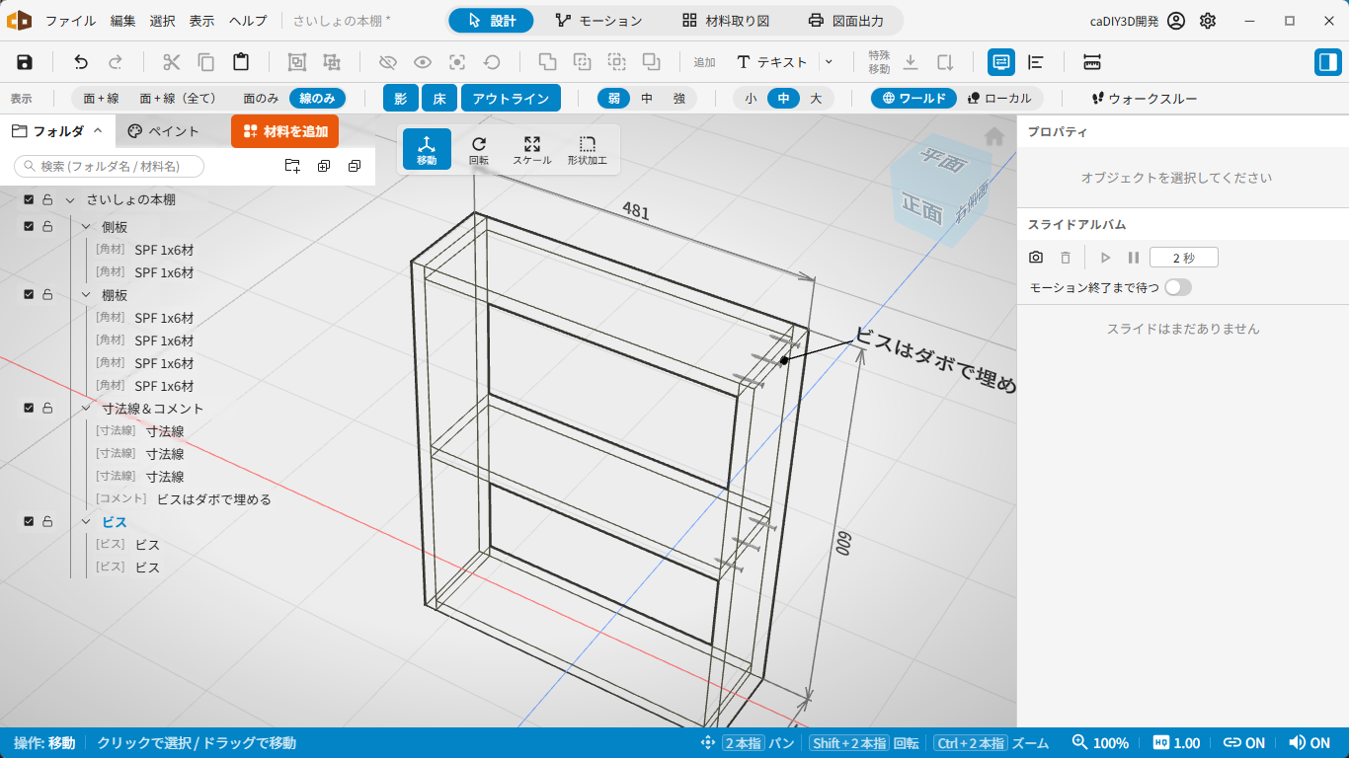
Task: Click the save floppy disk icon
Action: (25, 62)
